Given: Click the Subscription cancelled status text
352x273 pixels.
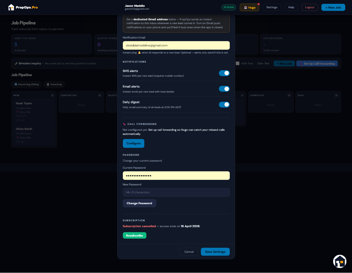Looking at the screenshot, I should 139,226.
